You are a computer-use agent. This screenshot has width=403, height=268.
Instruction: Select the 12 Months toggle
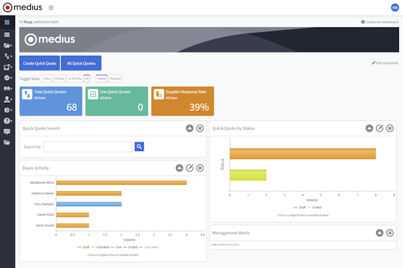coord(75,79)
